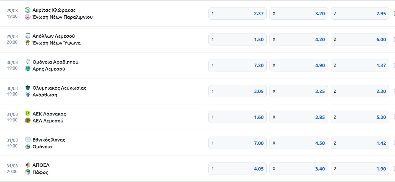Select draw odds 4.20 in Απόλλων match

click(x=298, y=40)
